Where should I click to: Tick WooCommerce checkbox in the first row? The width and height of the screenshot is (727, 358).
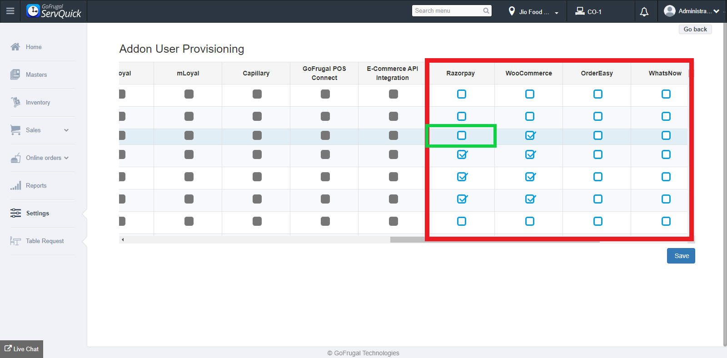pyautogui.click(x=530, y=94)
